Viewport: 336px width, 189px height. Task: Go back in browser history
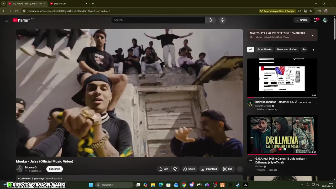point(4,11)
